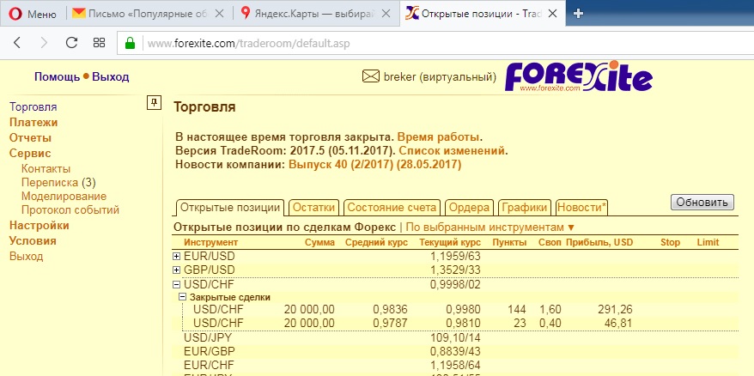Open Настройки in the sidebar
754x376 pixels.
pyautogui.click(x=40, y=226)
